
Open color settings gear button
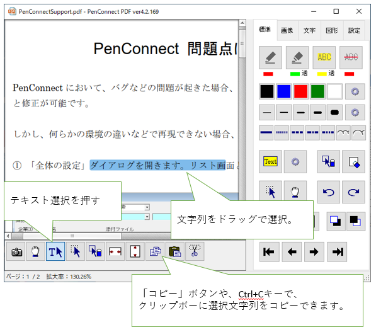[355, 91]
